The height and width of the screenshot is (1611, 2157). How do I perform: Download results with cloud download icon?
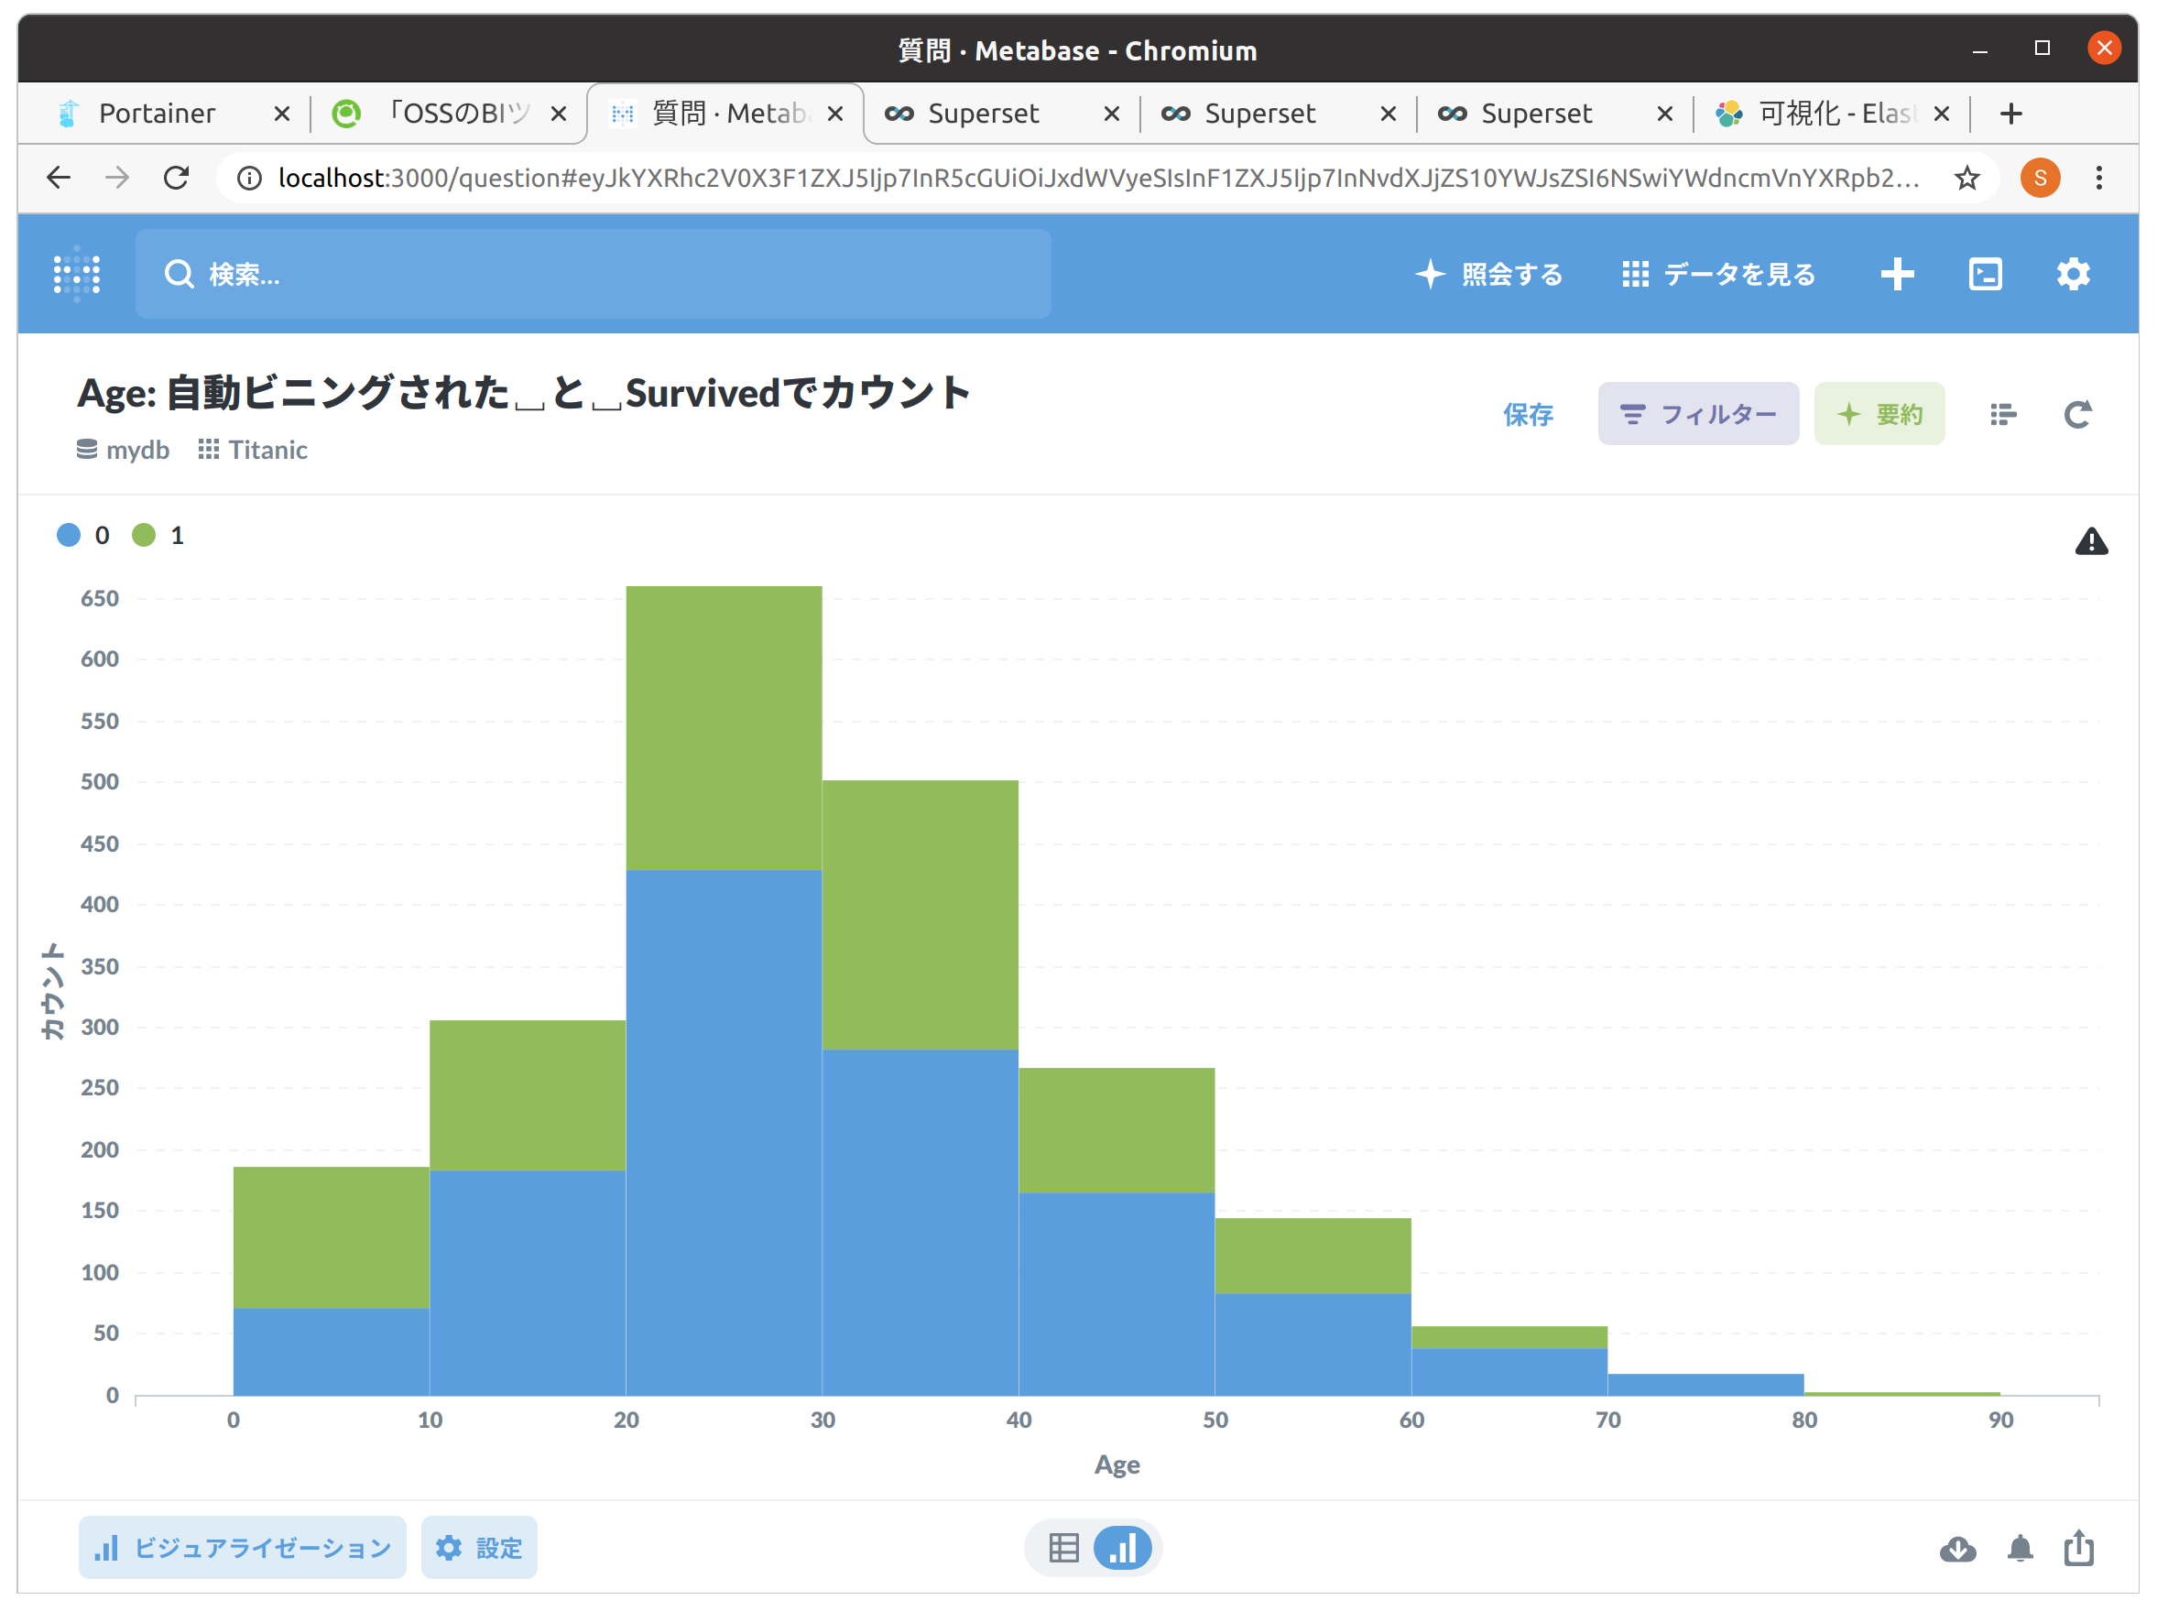pyautogui.click(x=1957, y=1550)
